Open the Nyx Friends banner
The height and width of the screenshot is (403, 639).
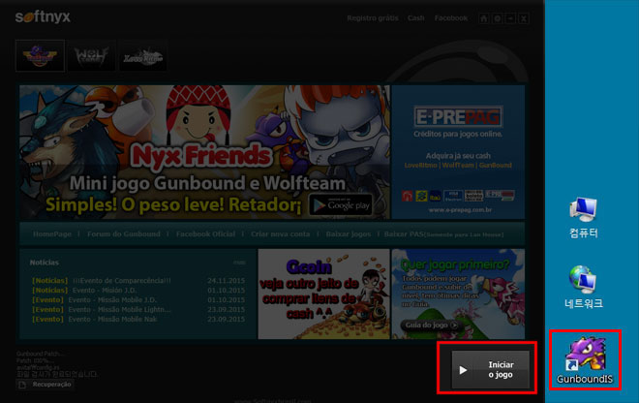tap(204, 152)
